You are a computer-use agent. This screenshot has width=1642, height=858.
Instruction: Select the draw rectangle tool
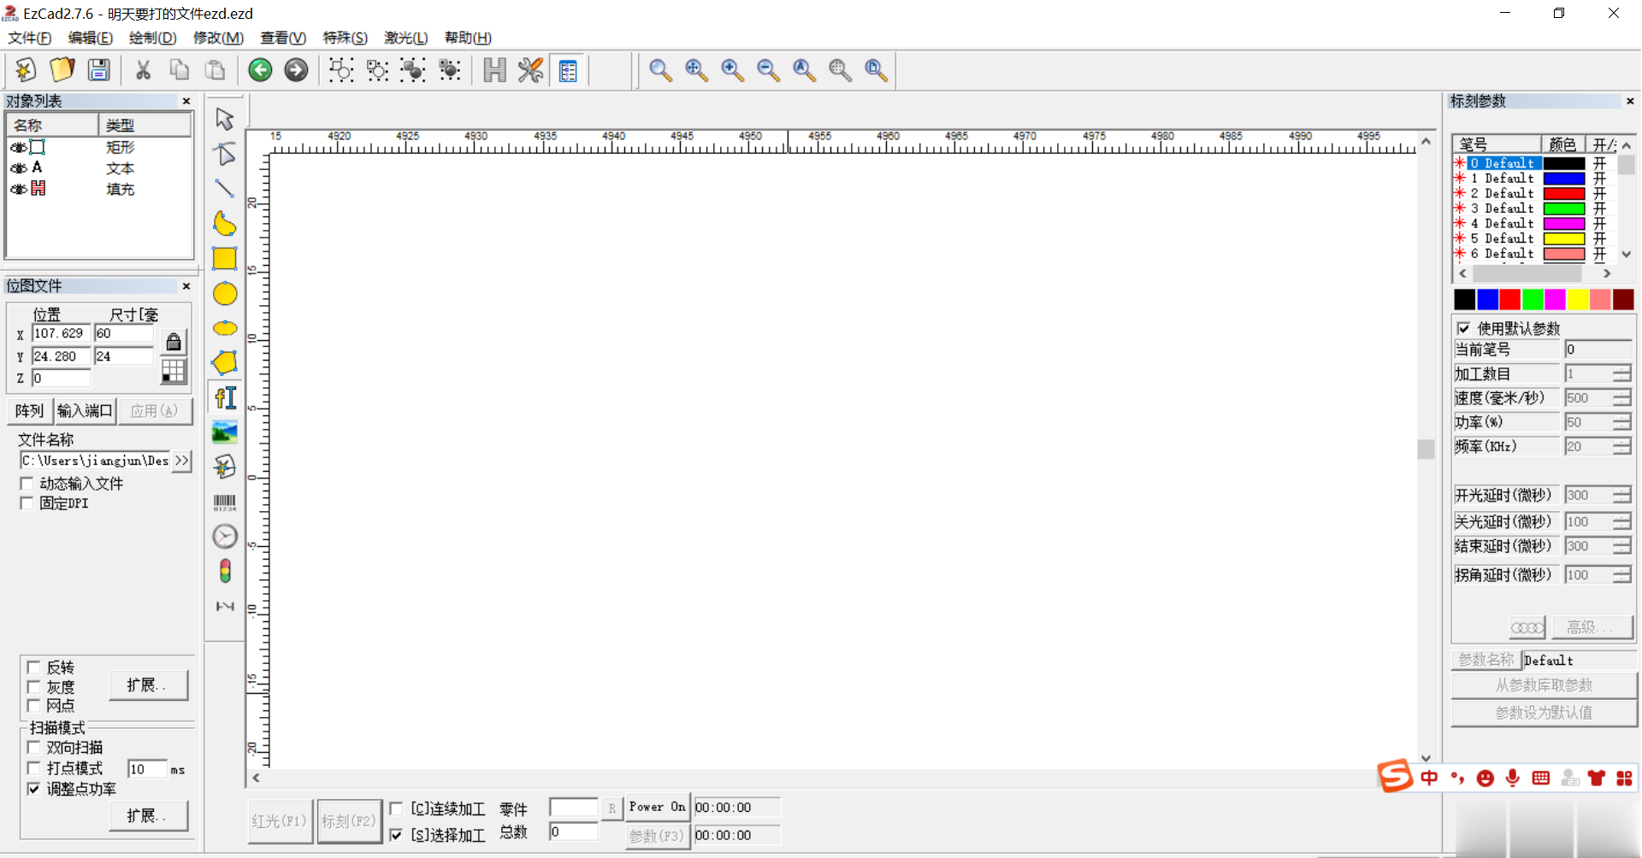coord(225,258)
